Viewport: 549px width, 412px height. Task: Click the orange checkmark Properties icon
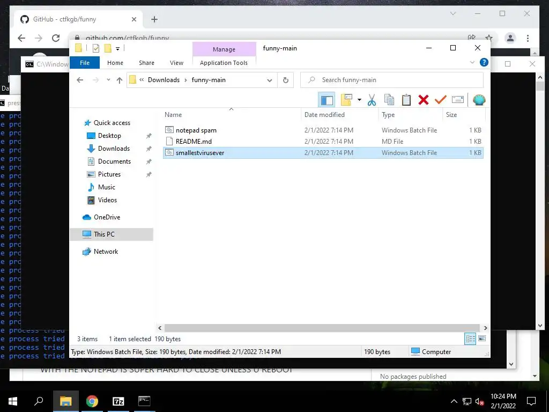click(x=441, y=100)
